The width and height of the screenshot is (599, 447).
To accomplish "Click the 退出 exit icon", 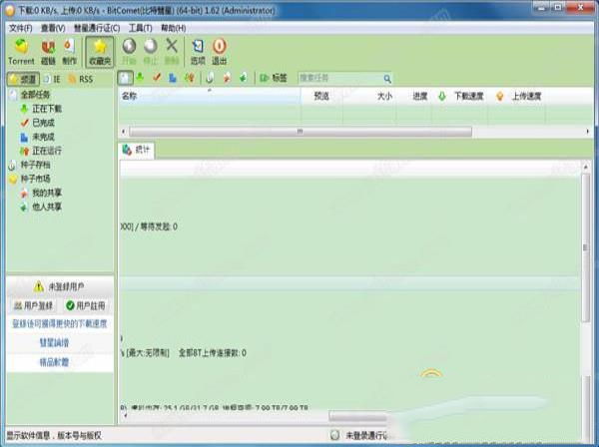I will 219,51.
